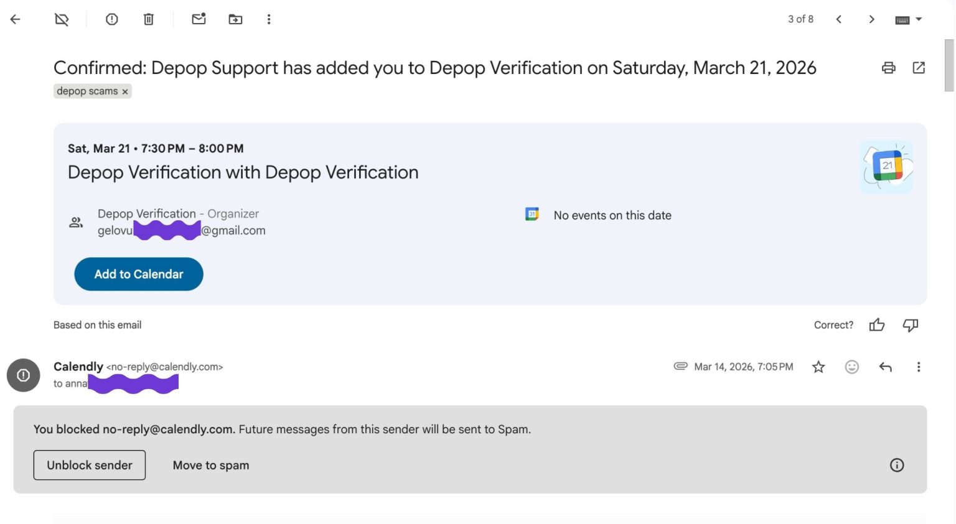Print this email conversation
Screen dimensions: 956x524
click(x=889, y=68)
